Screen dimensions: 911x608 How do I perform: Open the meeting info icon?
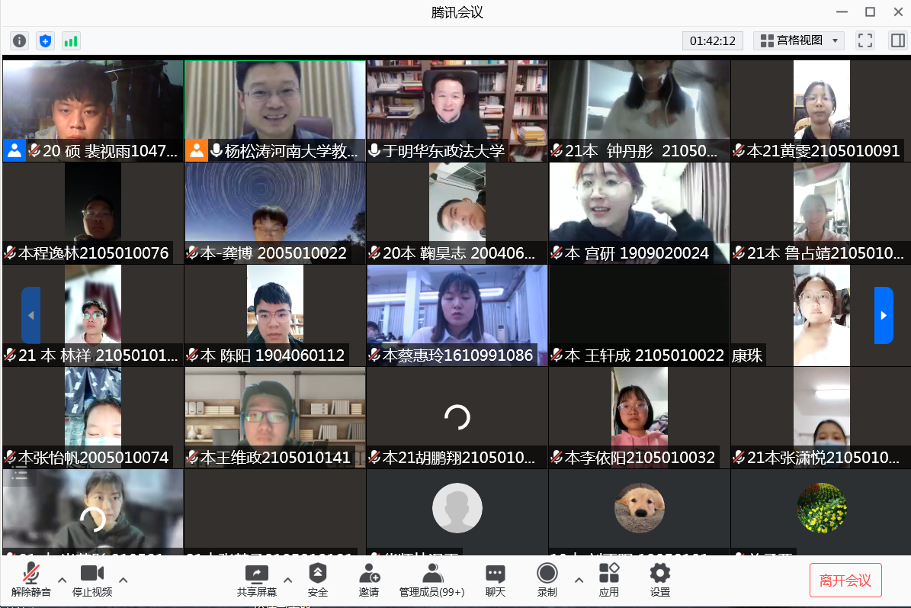(20, 41)
